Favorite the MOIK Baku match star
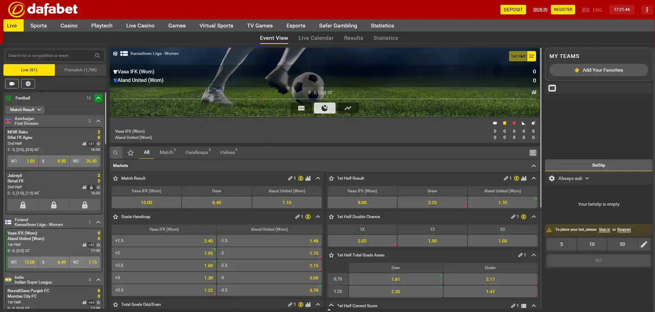Screen dimensions: 655x312 [98, 144]
